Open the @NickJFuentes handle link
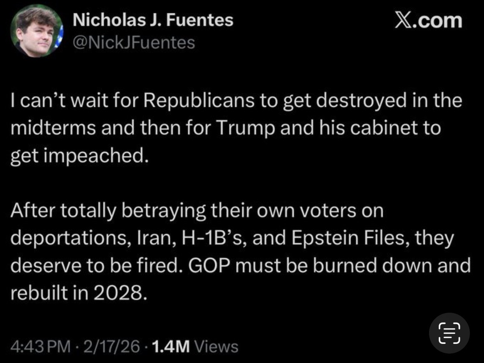Image resolution: width=484 pixels, height=363 pixels. pyautogui.click(x=134, y=42)
